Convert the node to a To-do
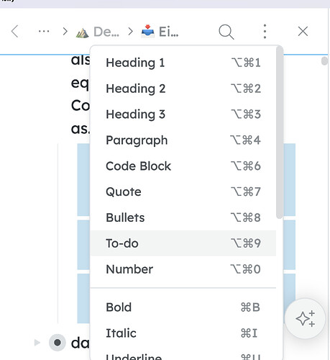Screen dimensions: 330x360 (x=183, y=243)
